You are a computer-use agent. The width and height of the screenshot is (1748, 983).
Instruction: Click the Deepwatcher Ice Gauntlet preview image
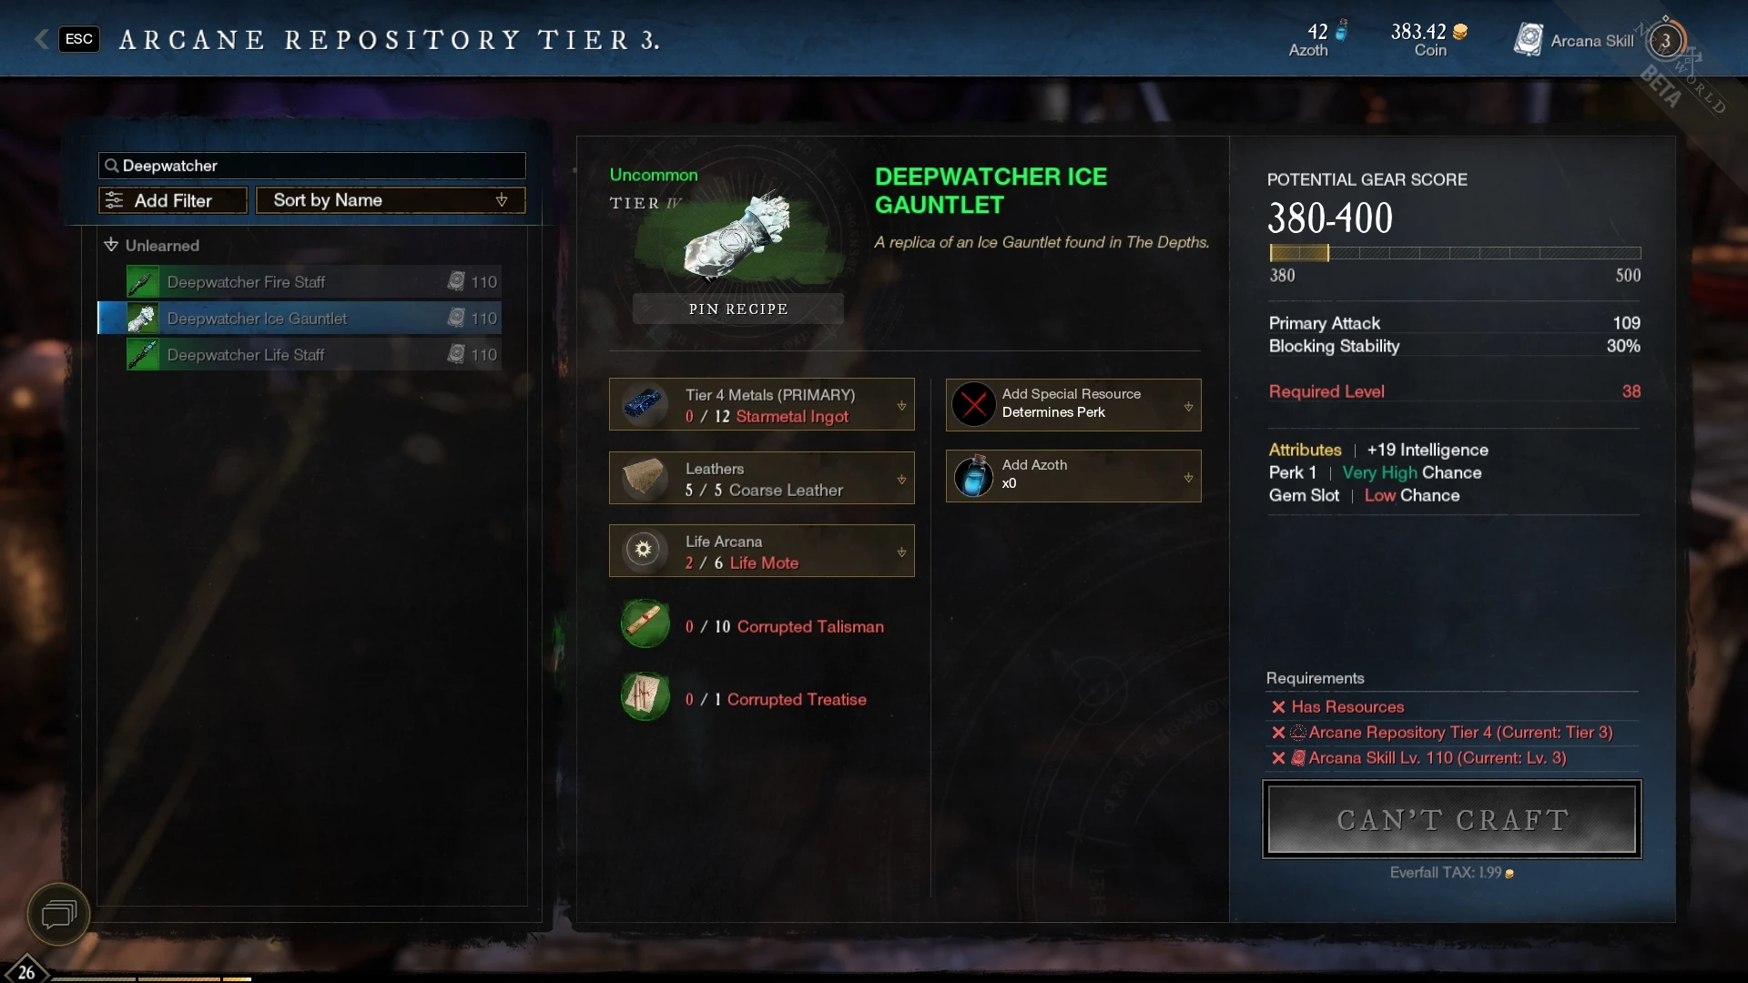tap(738, 236)
